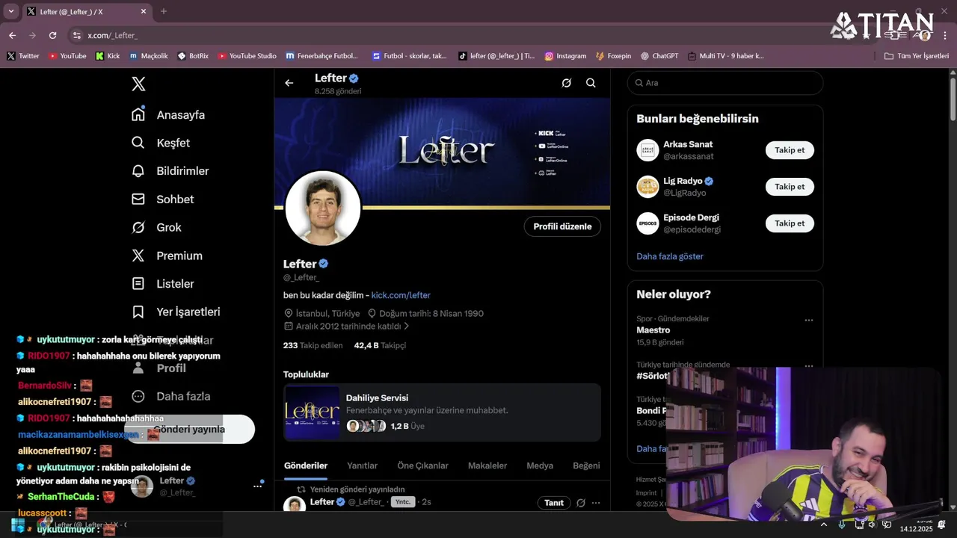Open Maçkolik bookmark
The image size is (957, 538).
[x=149, y=56]
